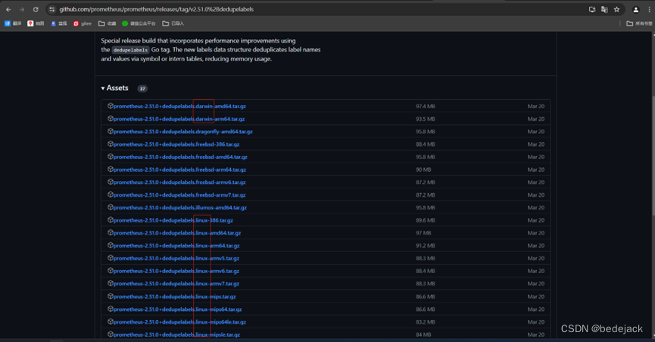Go forward with the browser arrow
The width and height of the screenshot is (655, 342).
pos(22,9)
